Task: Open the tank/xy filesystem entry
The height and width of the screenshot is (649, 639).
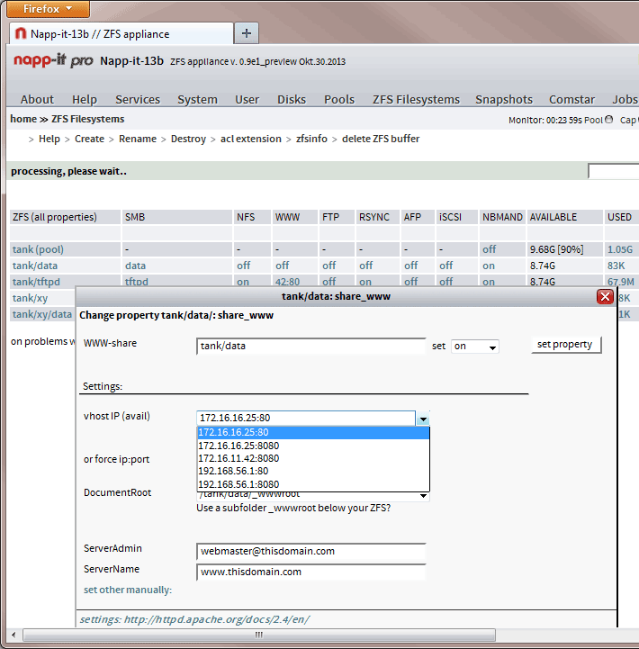Action: pyautogui.click(x=30, y=298)
